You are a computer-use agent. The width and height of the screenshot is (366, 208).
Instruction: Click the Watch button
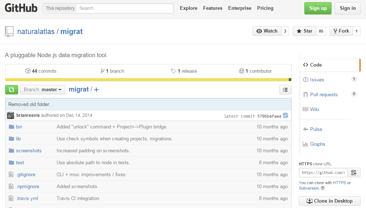[267, 31]
